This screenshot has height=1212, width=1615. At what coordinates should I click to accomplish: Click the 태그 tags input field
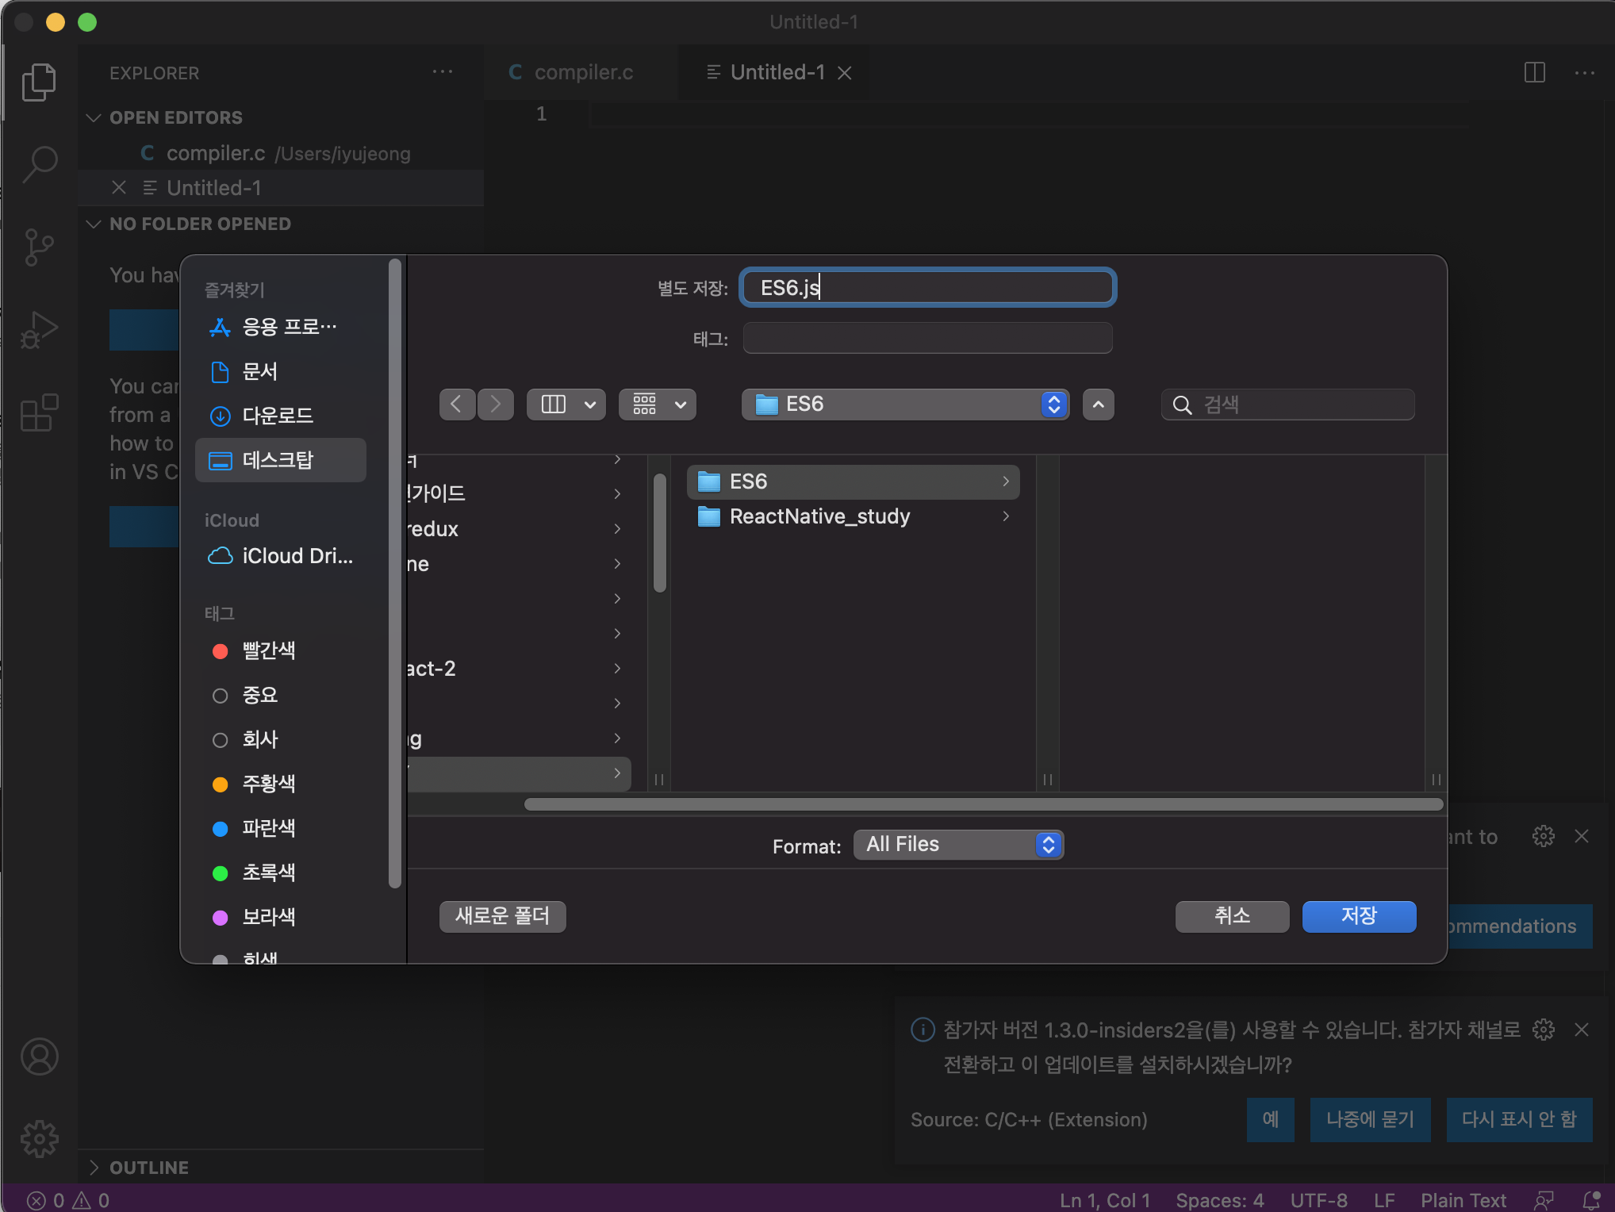[926, 339]
